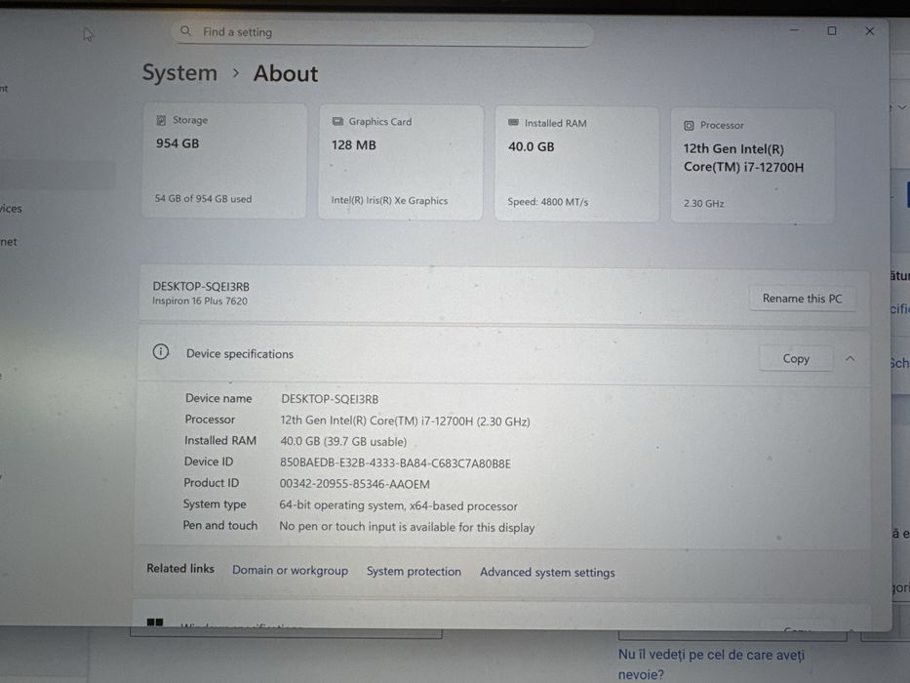Click the Find a setting search box
This screenshot has width=910, height=683.
[x=382, y=32]
